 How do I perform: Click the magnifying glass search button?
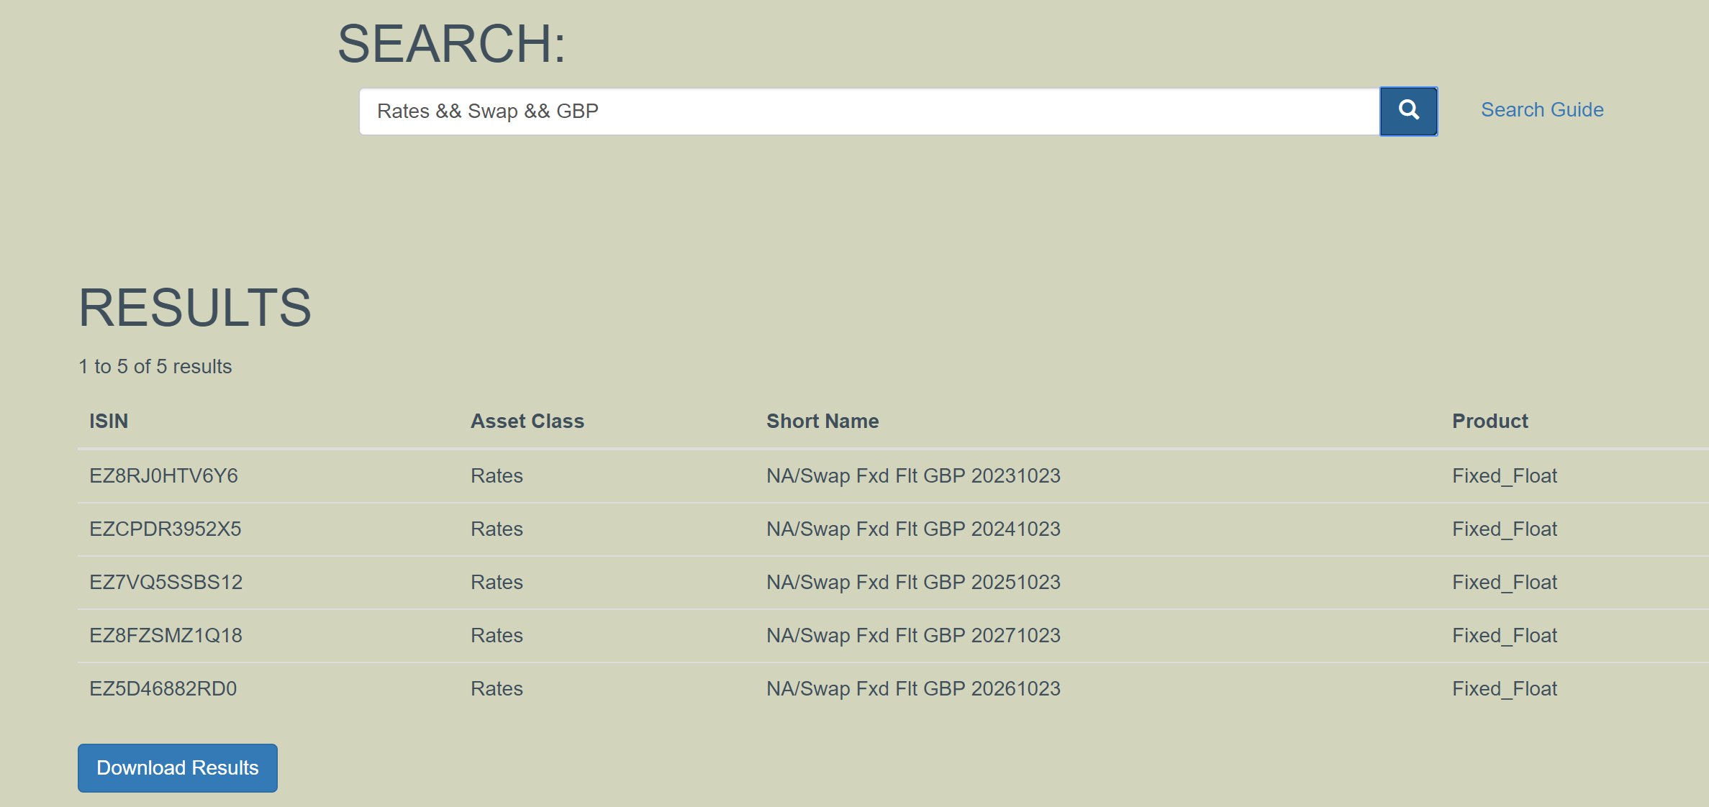coord(1408,111)
